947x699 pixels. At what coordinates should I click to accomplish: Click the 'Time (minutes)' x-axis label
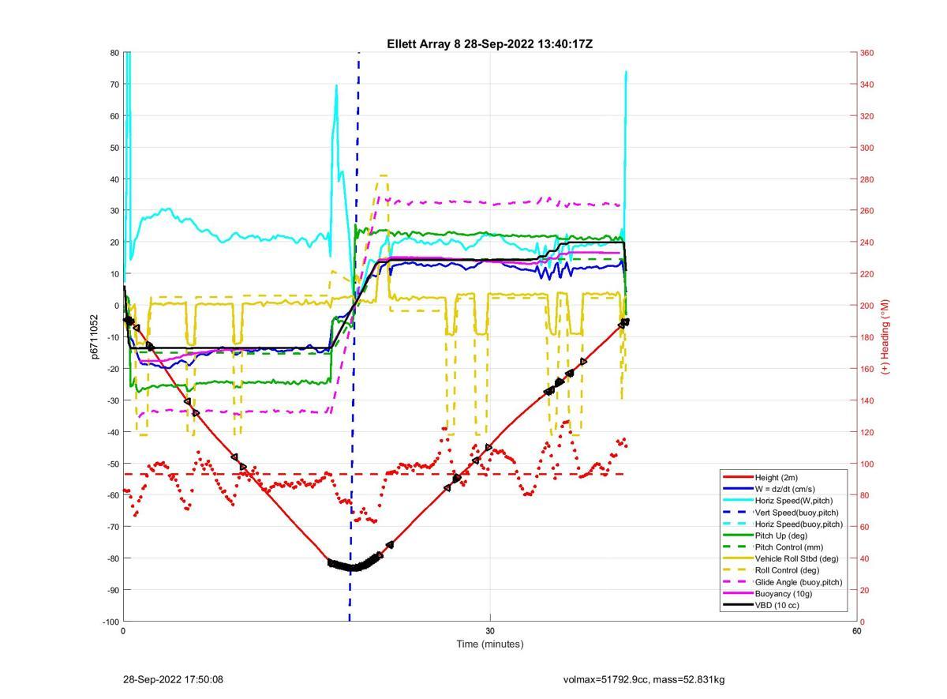489,644
